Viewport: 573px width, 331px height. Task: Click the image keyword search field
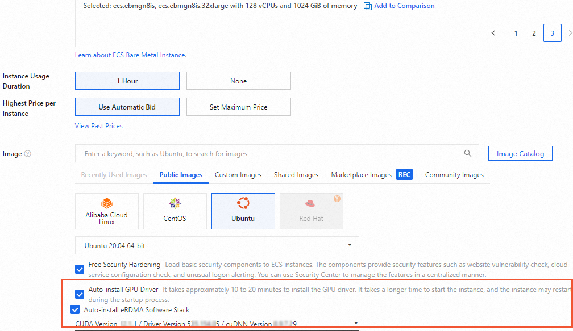[x=256, y=153]
